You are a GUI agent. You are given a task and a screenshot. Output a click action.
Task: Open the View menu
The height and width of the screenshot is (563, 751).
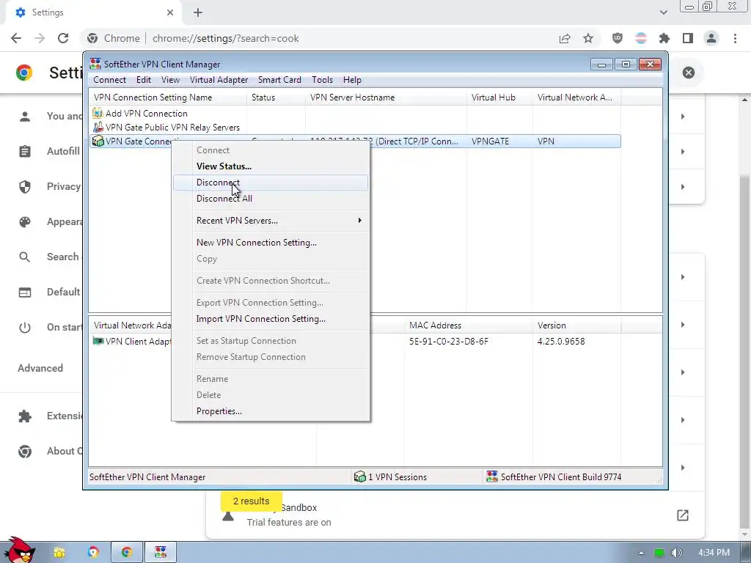170,80
